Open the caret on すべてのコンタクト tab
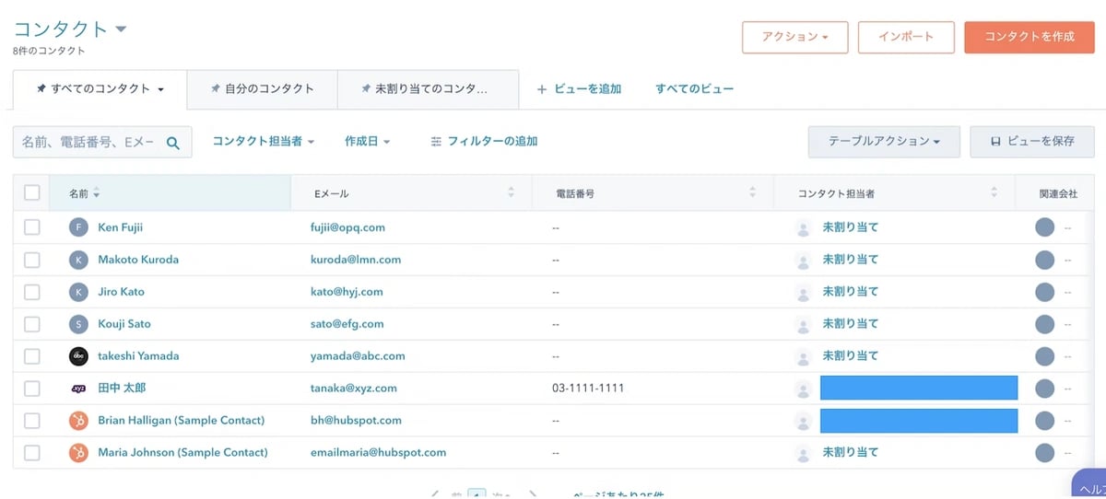1106x499 pixels. [161, 90]
